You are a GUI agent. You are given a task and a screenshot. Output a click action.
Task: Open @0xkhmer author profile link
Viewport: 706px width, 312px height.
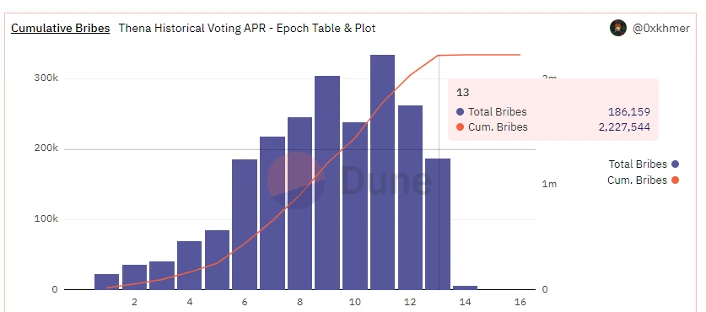pyautogui.click(x=661, y=28)
